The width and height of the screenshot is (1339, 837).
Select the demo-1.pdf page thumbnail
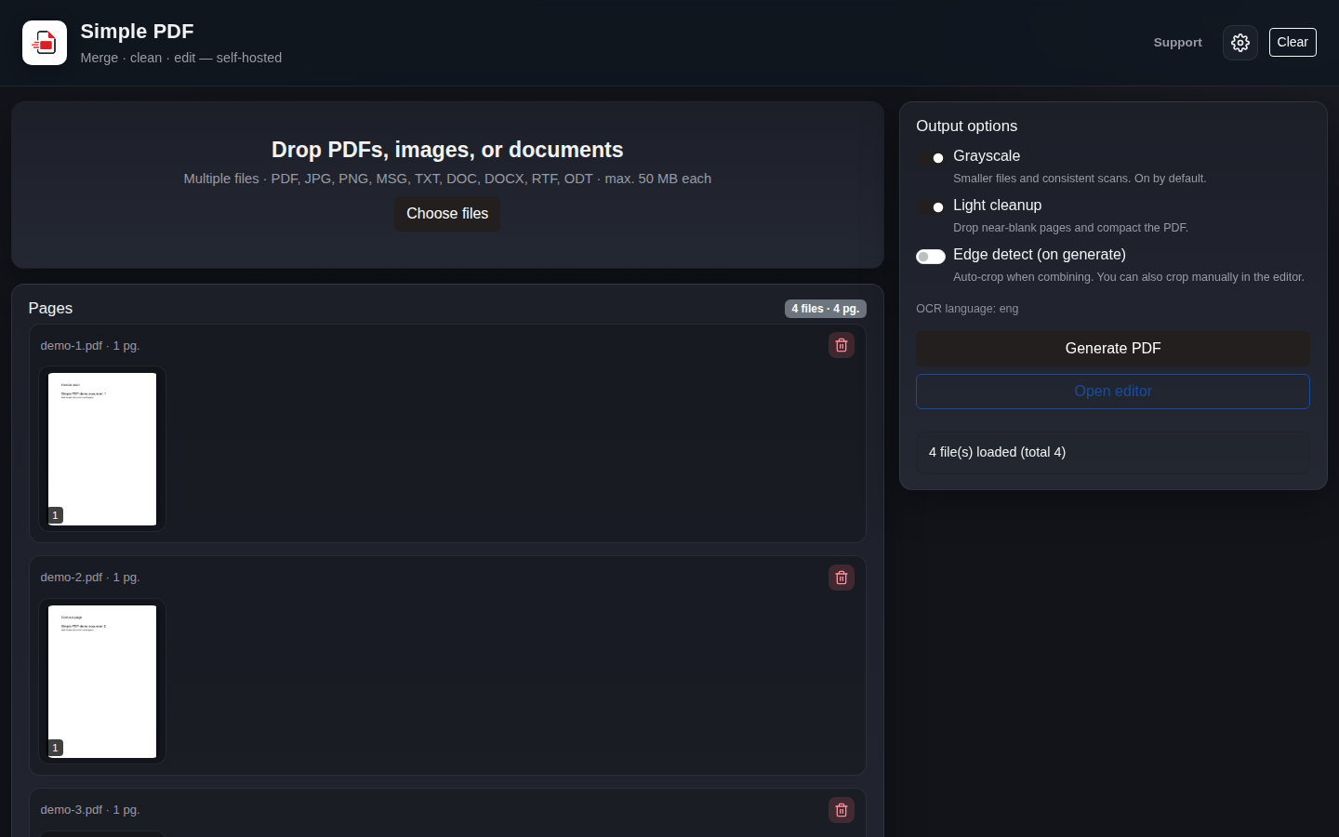coord(102,449)
